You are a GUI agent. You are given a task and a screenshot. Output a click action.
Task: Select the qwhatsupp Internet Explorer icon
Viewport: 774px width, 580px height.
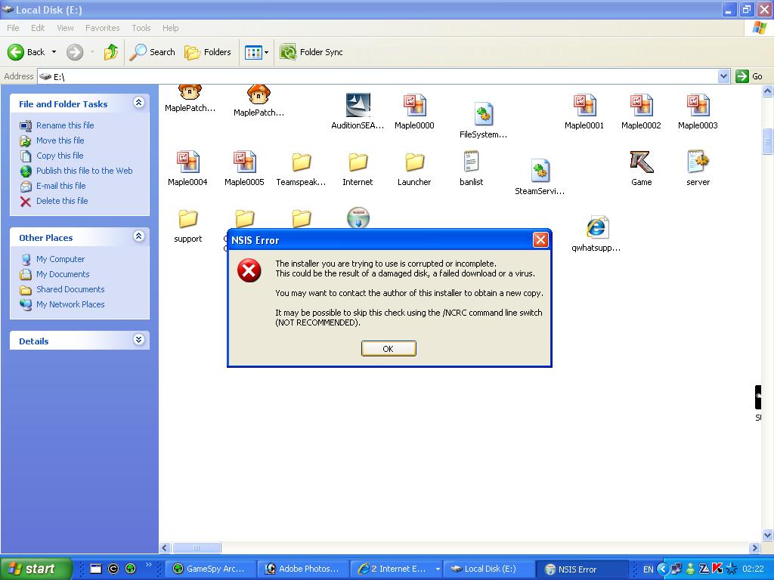coord(596,228)
